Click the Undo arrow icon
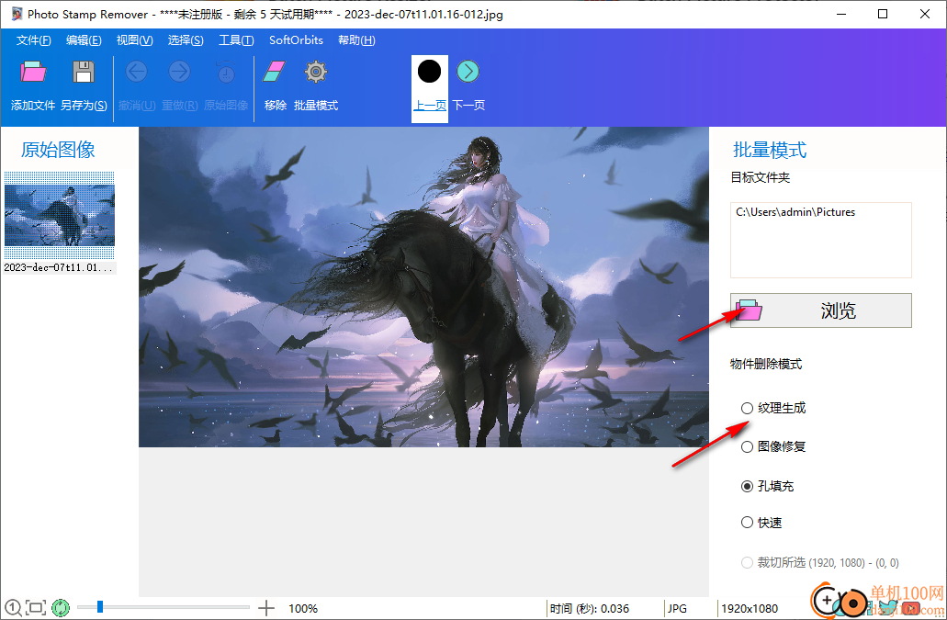Viewport: 947px width, 620px height. pyautogui.click(x=137, y=72)
